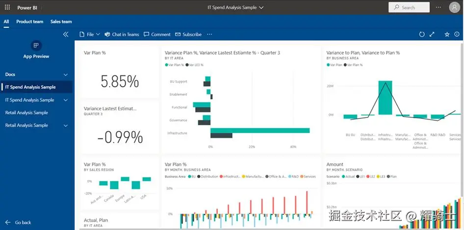Open the info icon in toolbar
This screenshot has height=230, width=464.
tap(457, 35)
